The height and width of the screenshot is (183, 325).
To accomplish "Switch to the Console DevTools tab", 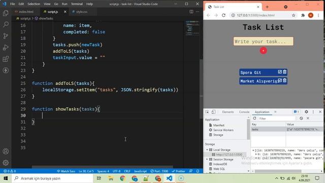I will (244, 112).
